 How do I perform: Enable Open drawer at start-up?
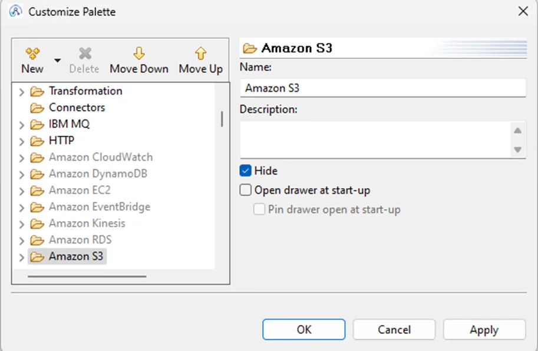[245, 190]
